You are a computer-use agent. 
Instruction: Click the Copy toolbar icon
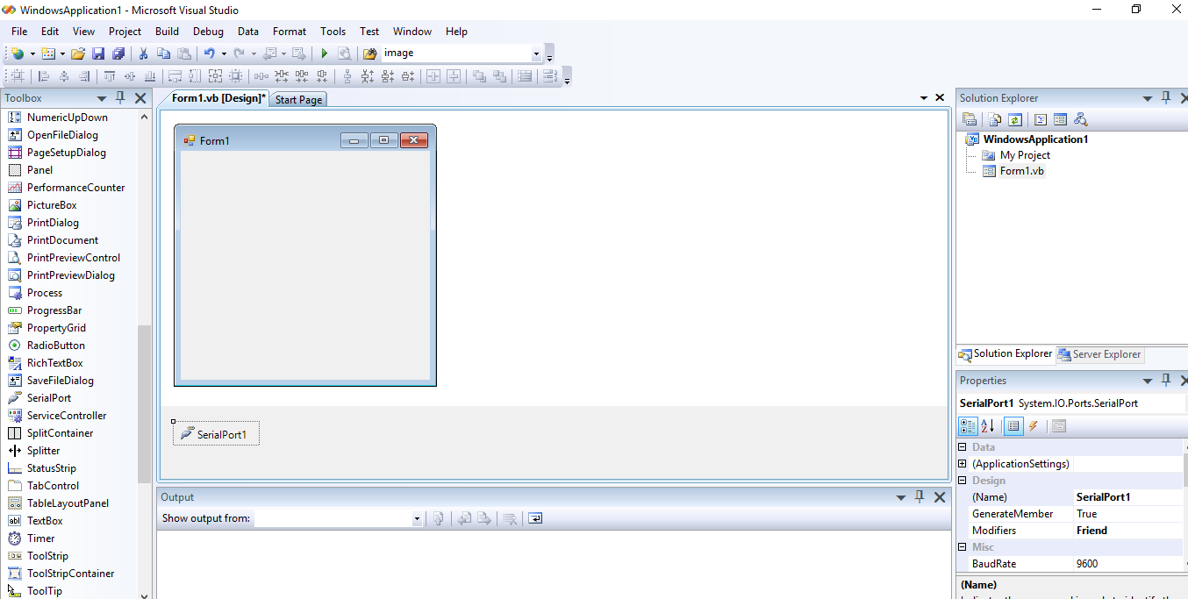tap(163, 53)
